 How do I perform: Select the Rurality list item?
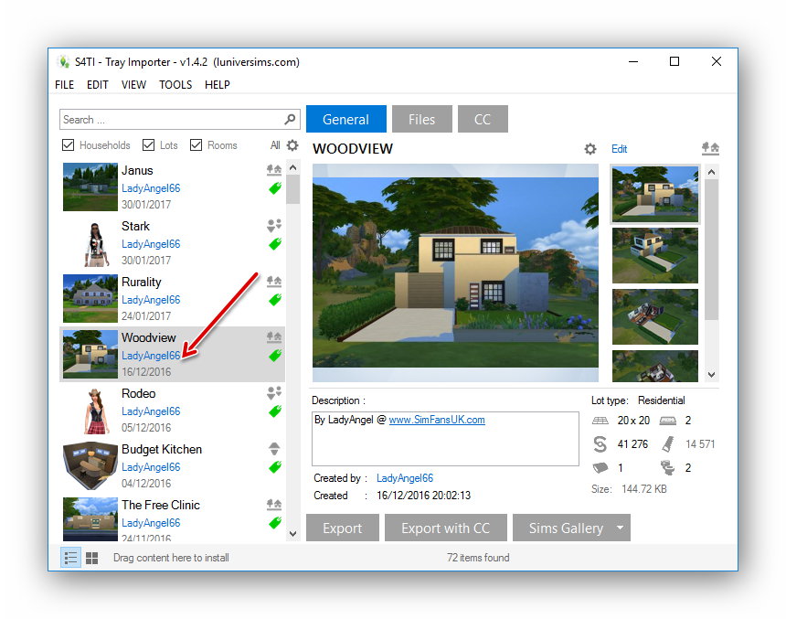point(172,299)
